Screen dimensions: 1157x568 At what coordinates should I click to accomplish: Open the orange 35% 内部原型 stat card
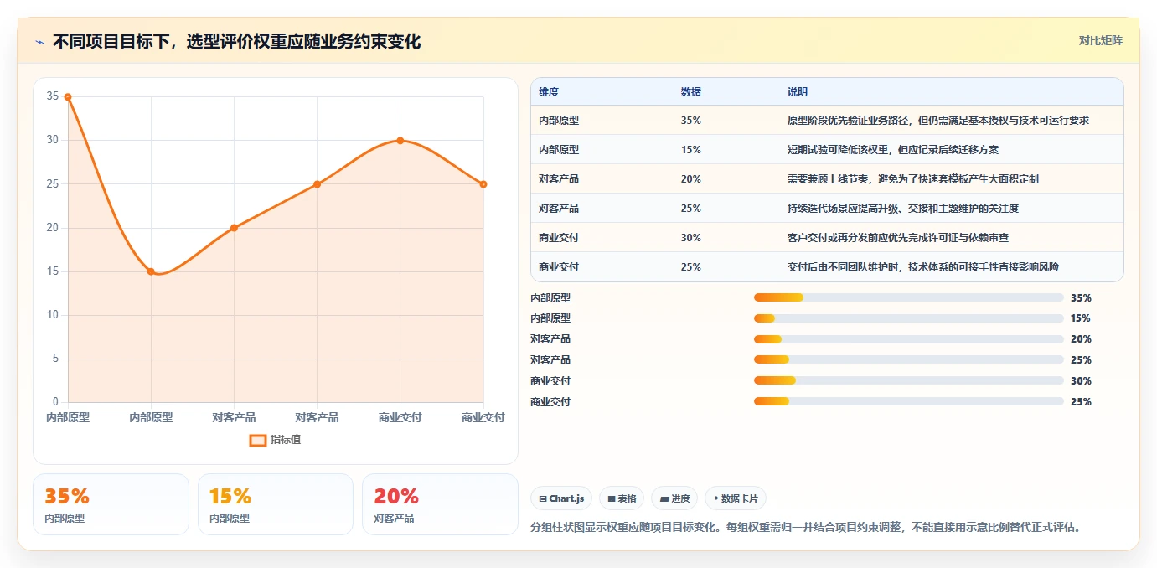[x=111, y=504]
